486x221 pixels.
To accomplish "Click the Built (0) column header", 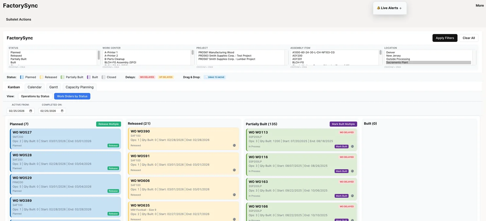I will [370, 124].
